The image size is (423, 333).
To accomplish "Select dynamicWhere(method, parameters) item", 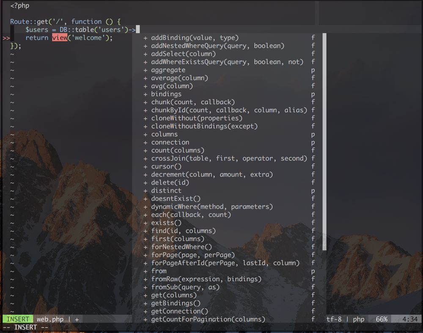I will (229, 206).
